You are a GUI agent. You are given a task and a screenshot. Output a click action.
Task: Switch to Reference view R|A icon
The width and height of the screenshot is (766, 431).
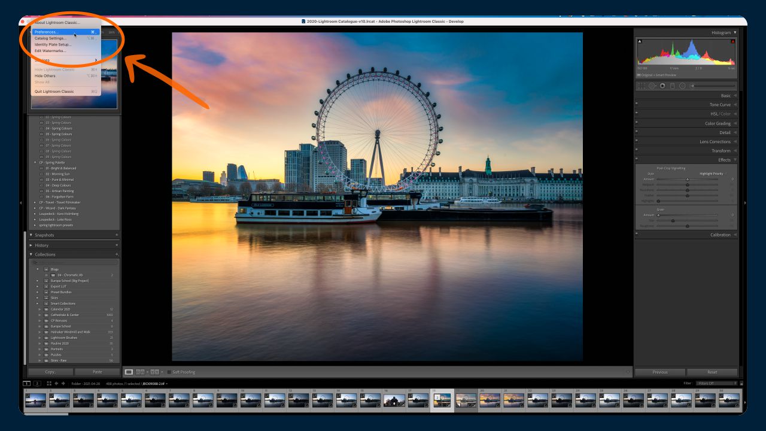(x=140, y=372)
